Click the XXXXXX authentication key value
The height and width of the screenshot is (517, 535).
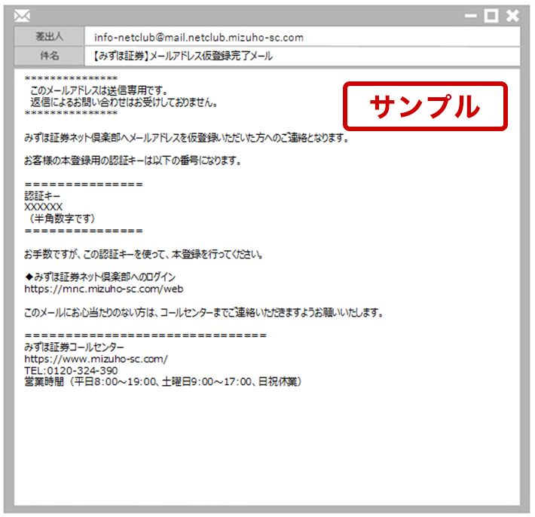44,206
